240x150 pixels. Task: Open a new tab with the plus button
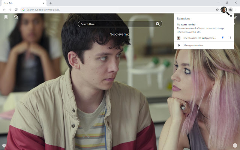51,3
